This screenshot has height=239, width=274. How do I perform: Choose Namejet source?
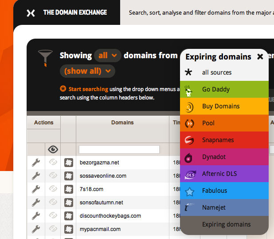click(224, 207)
